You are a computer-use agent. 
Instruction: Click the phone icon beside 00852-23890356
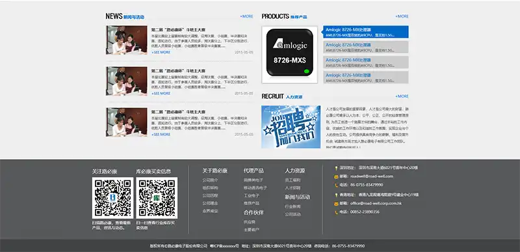point(336,212)
